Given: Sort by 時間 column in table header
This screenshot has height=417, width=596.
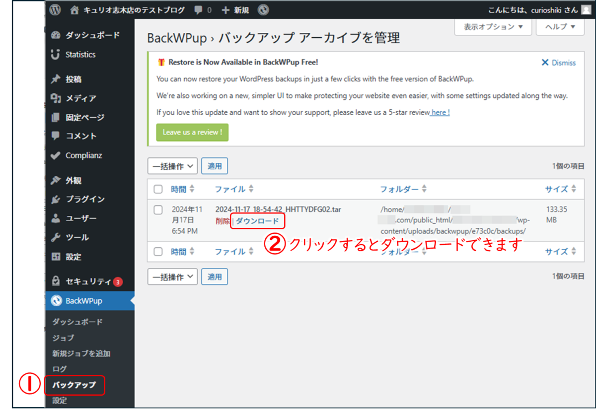Looking at the screenshot, I should (183, 189).
